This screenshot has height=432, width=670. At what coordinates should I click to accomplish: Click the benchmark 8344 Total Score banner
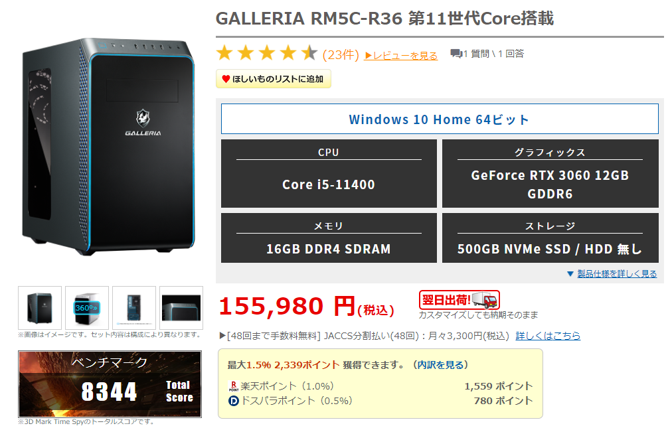tap(110, 384)
